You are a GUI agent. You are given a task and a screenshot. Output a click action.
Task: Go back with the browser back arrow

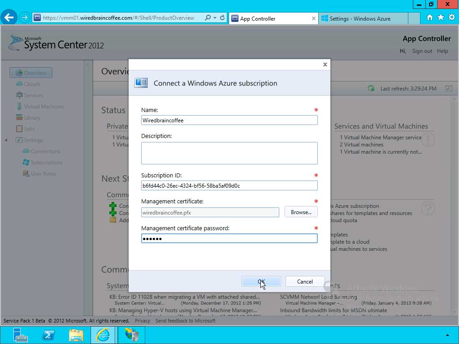click(x=9, y=17)
